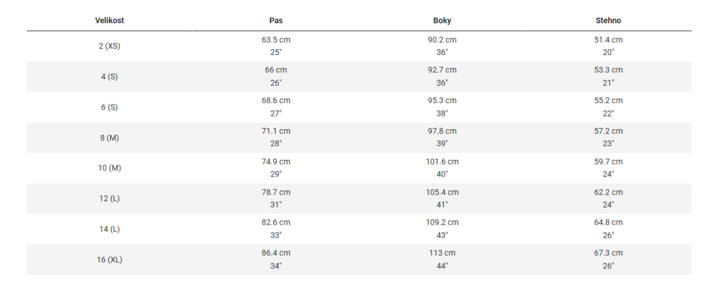
Task: Click the 86.4 cm waist value
Action: pyautogui.click(x=276, y=253)
